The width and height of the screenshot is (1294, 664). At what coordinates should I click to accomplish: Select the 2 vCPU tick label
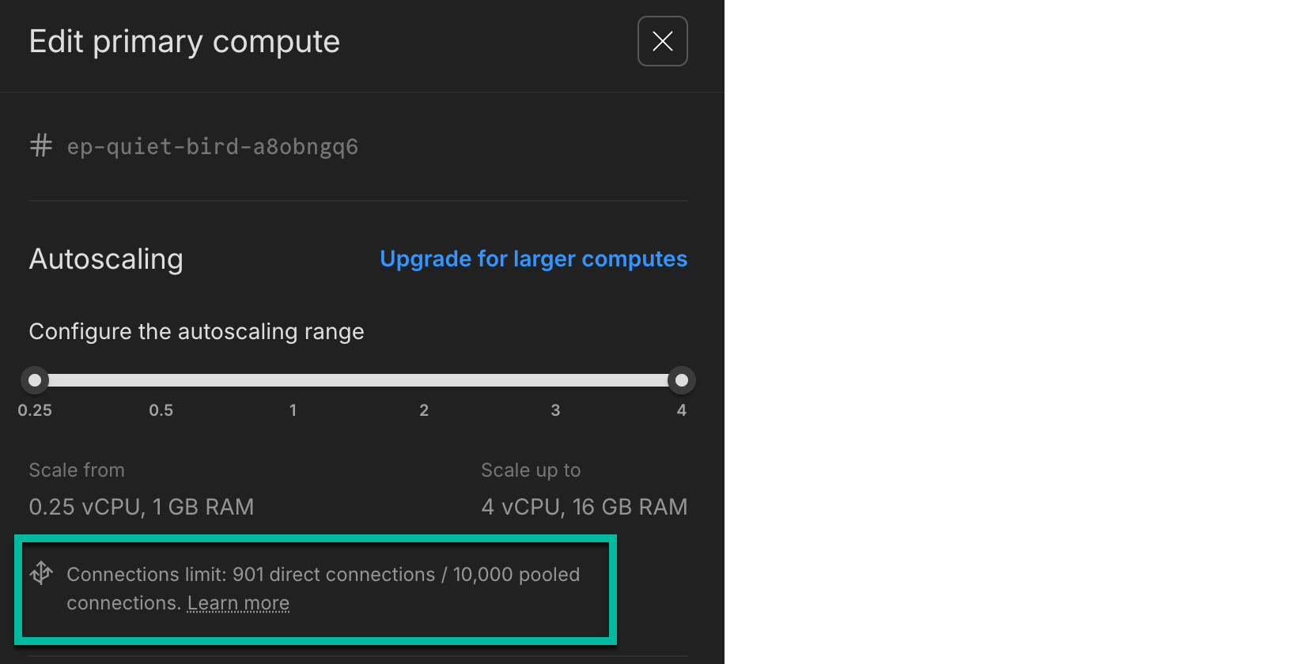(x=424, y=410)
